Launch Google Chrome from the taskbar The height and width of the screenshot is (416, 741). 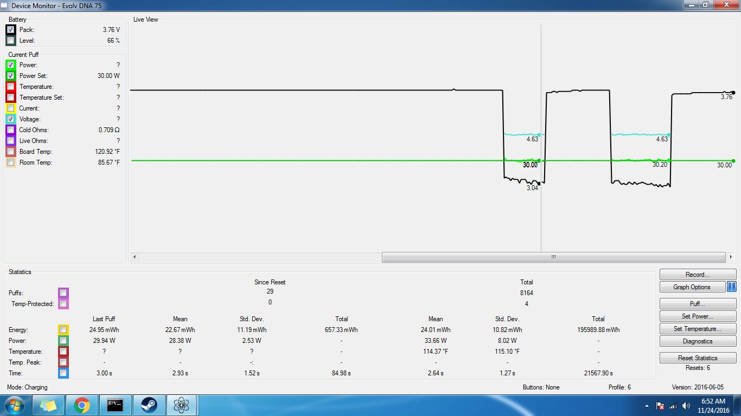82,405
